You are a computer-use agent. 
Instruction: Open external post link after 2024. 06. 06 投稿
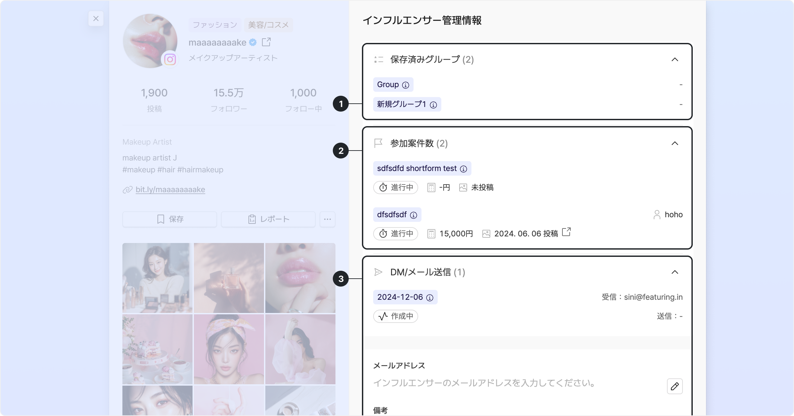566,232
